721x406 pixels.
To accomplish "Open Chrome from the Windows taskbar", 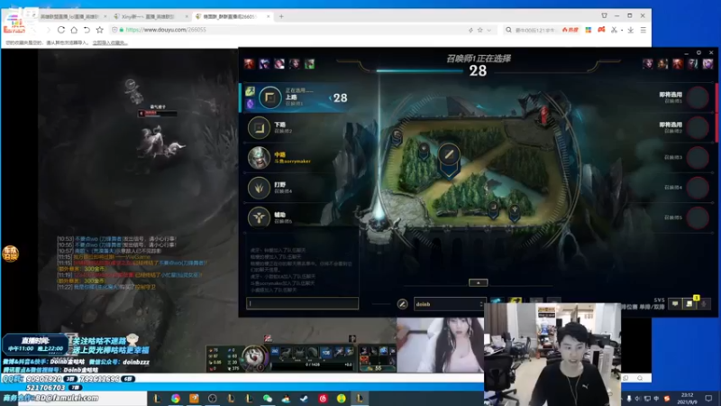I will [176, 399].
